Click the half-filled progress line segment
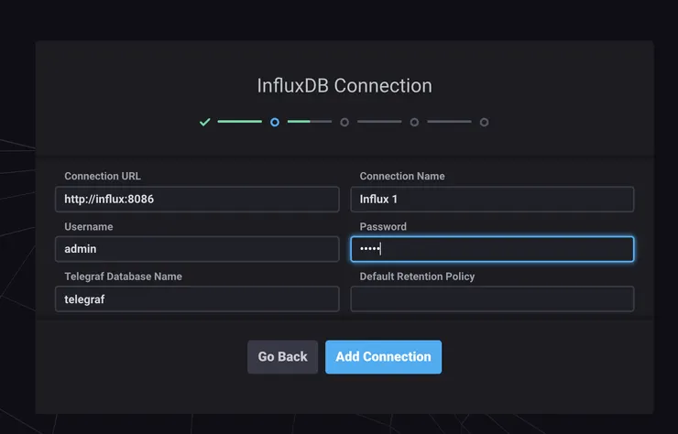The image size is (678, 434). 310,122
